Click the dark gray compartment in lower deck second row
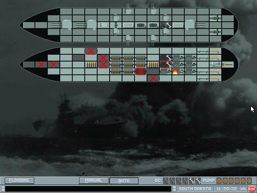 (79, 58)
